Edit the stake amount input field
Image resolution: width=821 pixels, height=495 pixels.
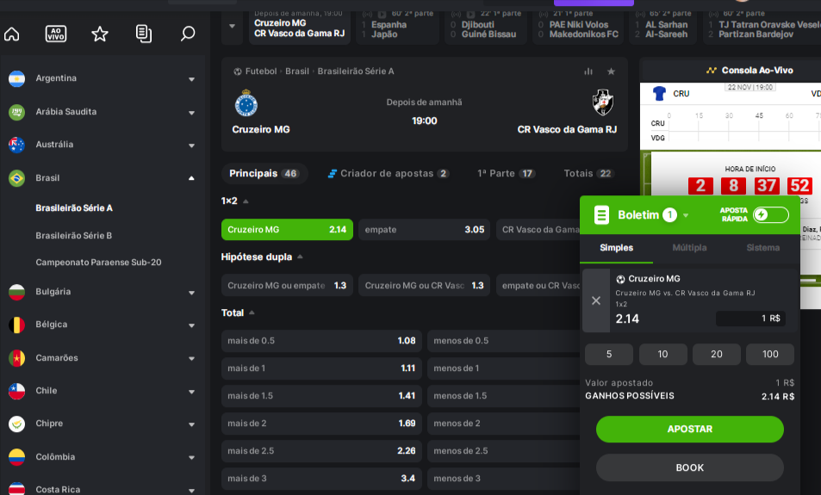(x=750, y=319)
